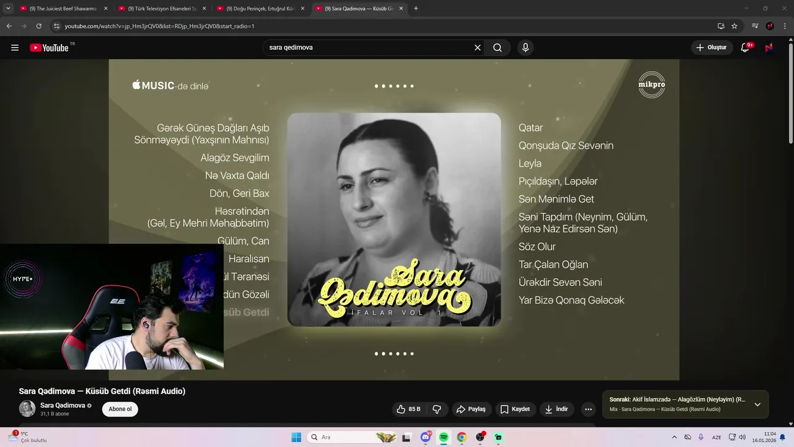Open Chrome profile avatar in toolbar
Image resolution: width=794 pixels, height=447 pixels.
[770, 26]
